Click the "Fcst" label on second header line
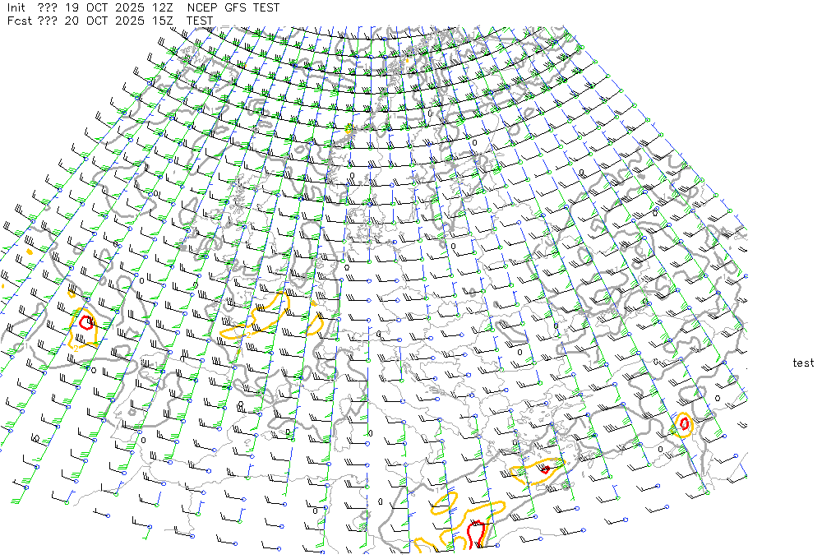Image resolution: width=822 pixels, height=559 pixels. [18, 21]
